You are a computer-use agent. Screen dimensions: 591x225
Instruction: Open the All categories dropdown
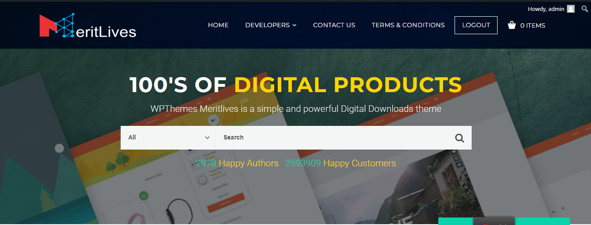click(168, 138)
